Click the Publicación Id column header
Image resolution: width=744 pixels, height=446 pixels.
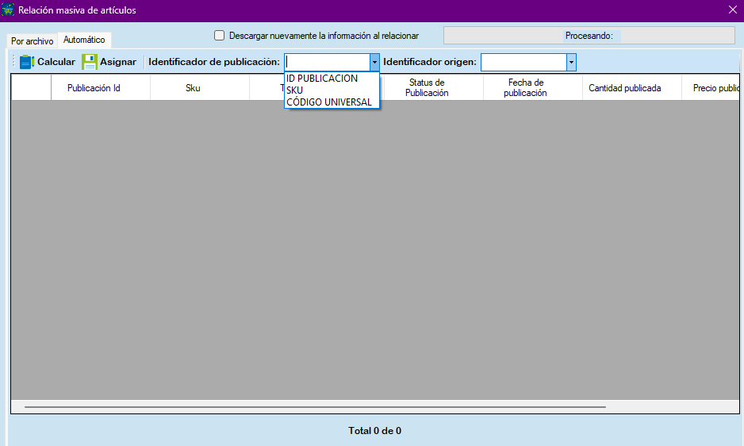[94, 88]
